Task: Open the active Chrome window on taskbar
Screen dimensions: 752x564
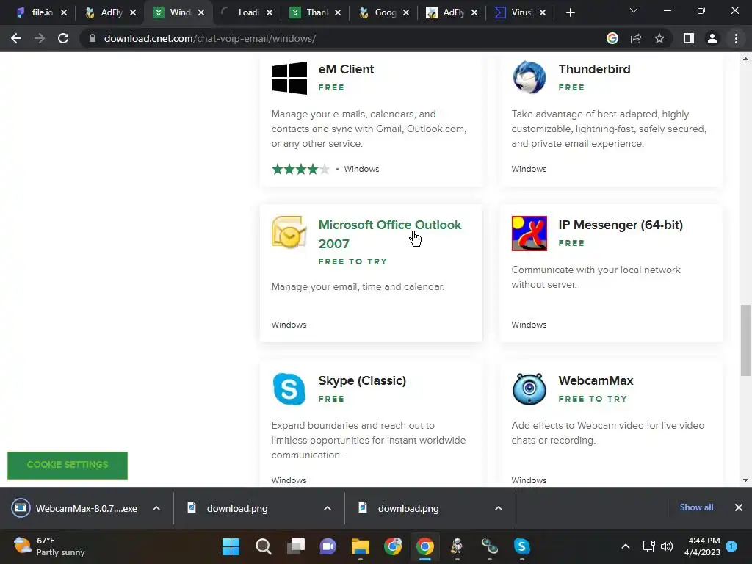Action: pyautogui.click(x=425, y=546)
